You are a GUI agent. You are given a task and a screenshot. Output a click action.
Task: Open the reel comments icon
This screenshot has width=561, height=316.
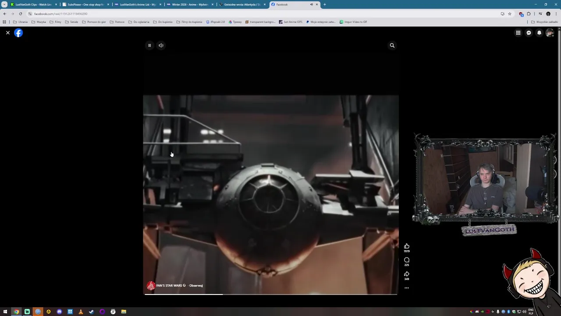407,260
